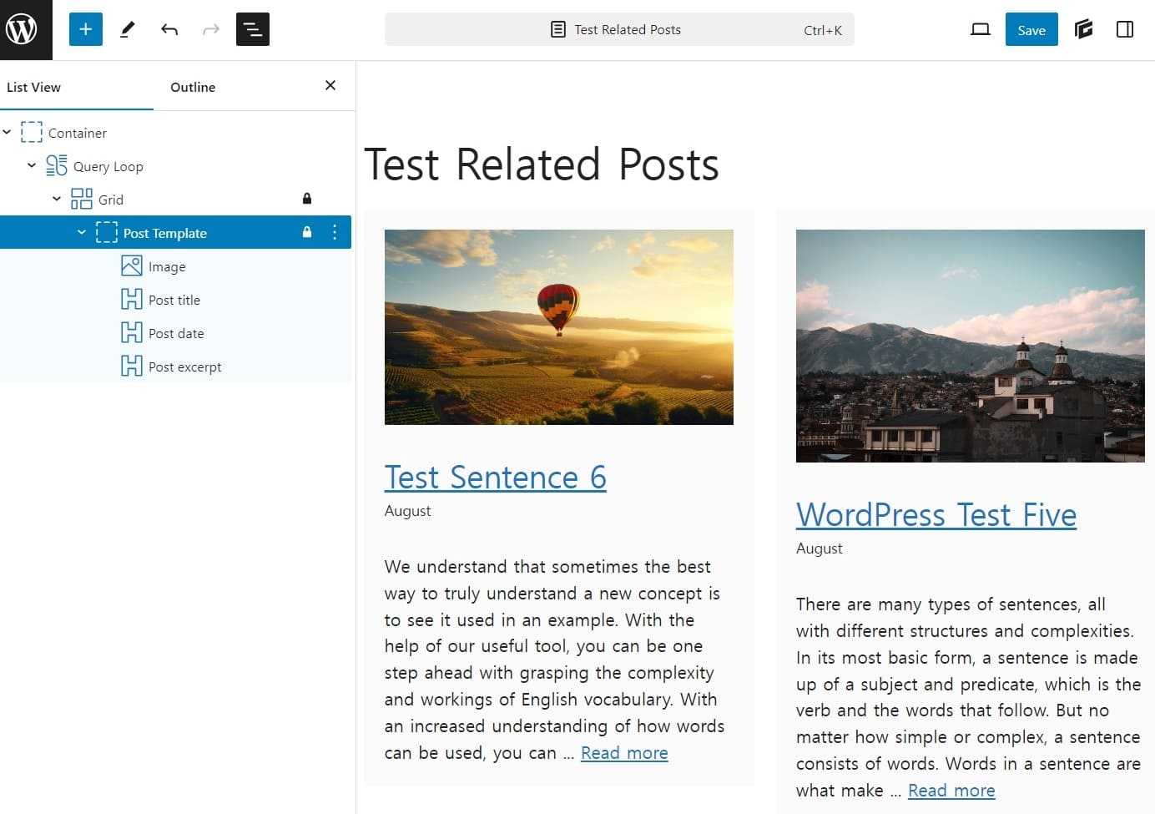Open the block inserter plus button

(x=85, y=29)
